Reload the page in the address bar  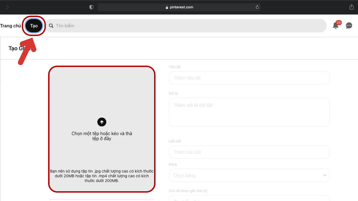[x=257, y=7]
